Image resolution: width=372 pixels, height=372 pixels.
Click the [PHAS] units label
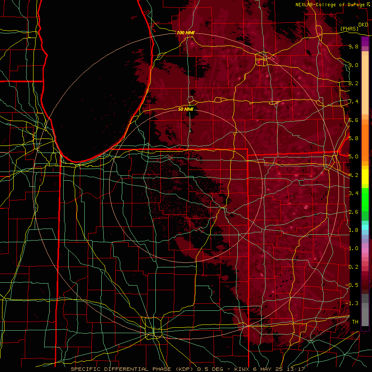click(x=349, y=29)
